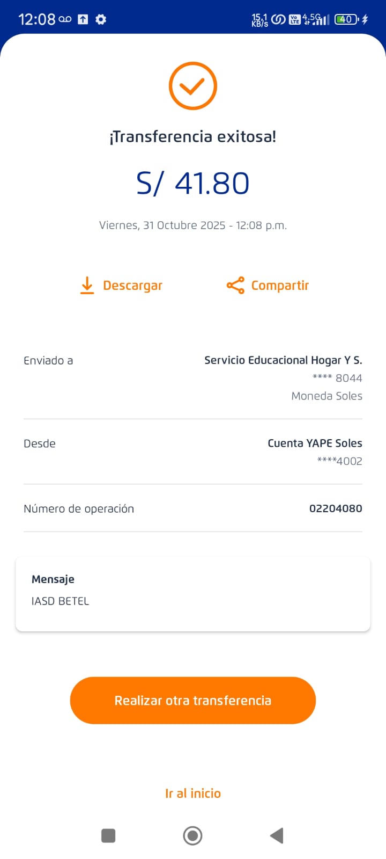Tap the Cuenta YAPE Soles source account
386x859 pixels.
click(315, 443)
